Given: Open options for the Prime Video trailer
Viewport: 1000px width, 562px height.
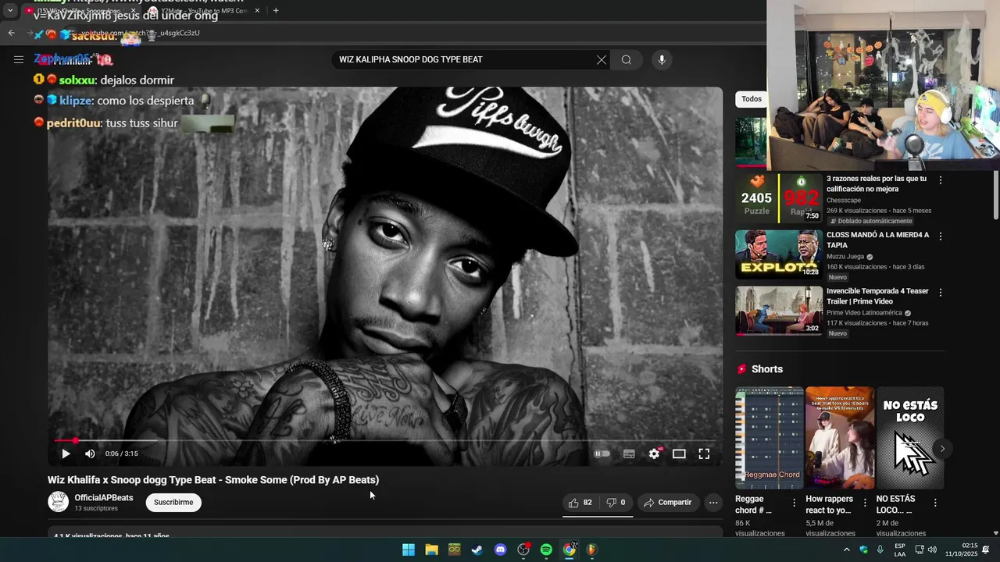Looking at the screenshot, I should [x=941, y=293].
